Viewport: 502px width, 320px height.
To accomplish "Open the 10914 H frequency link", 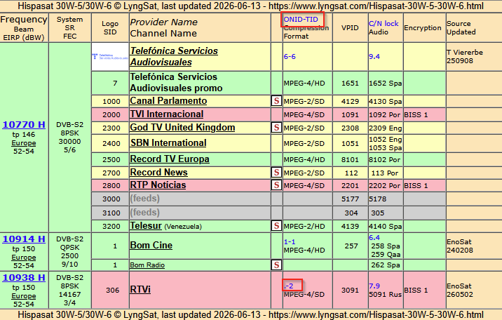I will click(x=24, y=239).
